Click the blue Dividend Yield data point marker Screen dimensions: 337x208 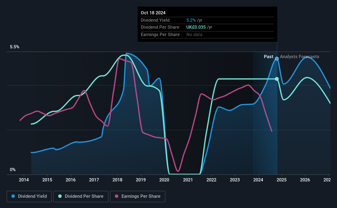click(277, 59)
